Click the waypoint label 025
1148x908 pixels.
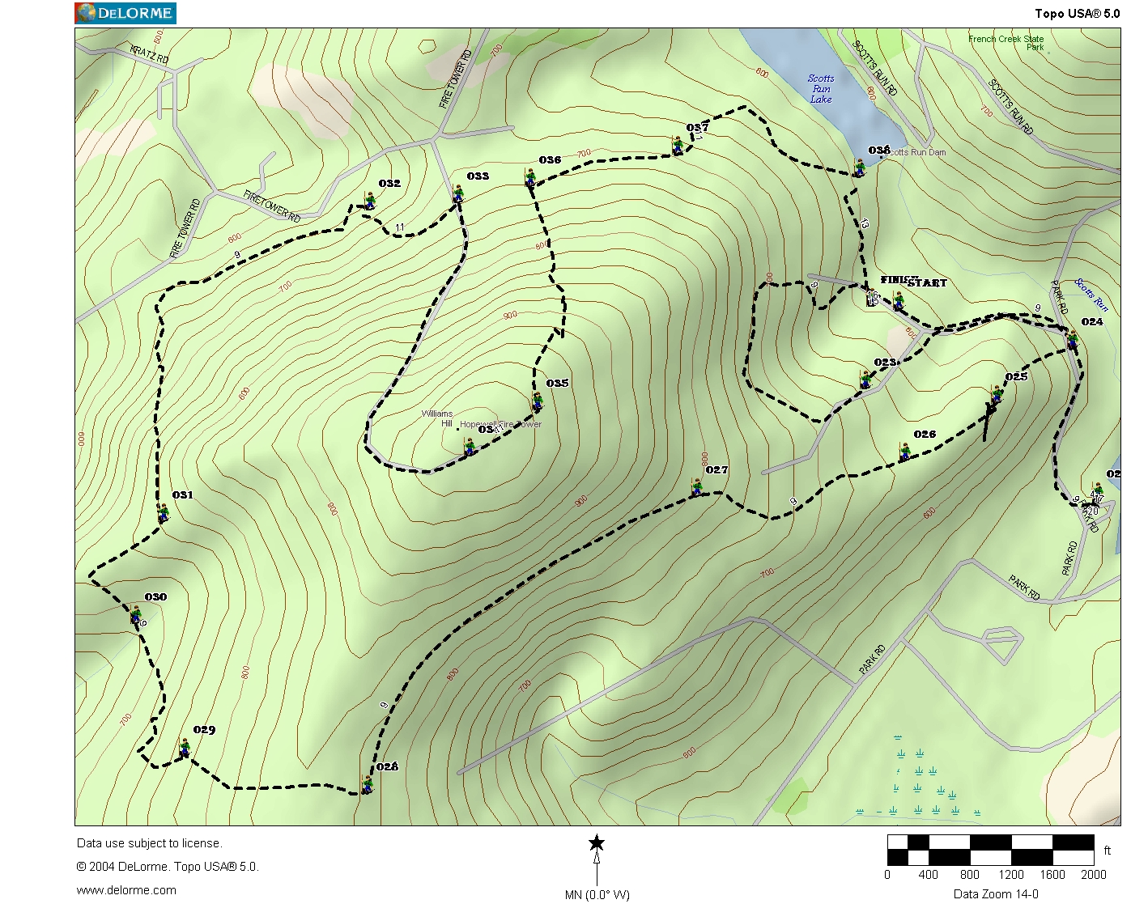pos(1016,376)
